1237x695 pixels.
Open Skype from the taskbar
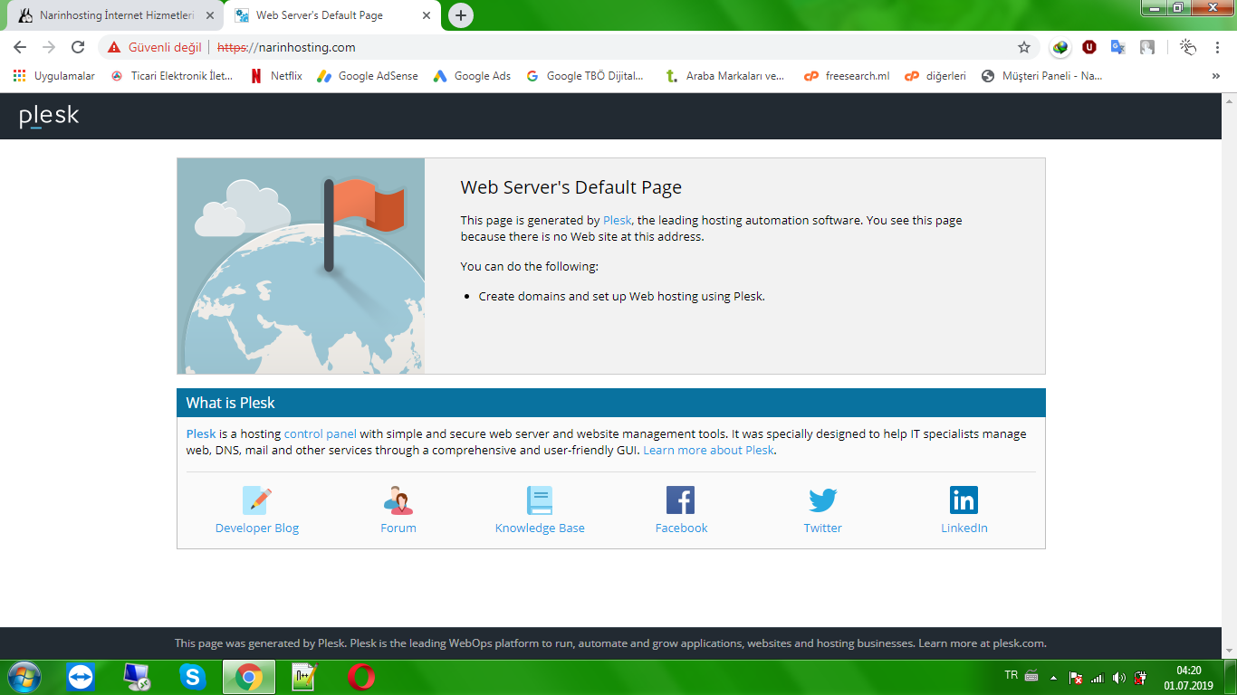[192, 677]
